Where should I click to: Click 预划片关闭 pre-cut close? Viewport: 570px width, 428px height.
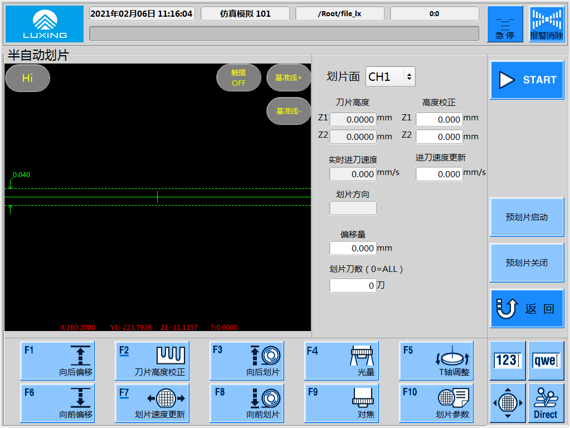pyautogui.click(x=527, y=262)
